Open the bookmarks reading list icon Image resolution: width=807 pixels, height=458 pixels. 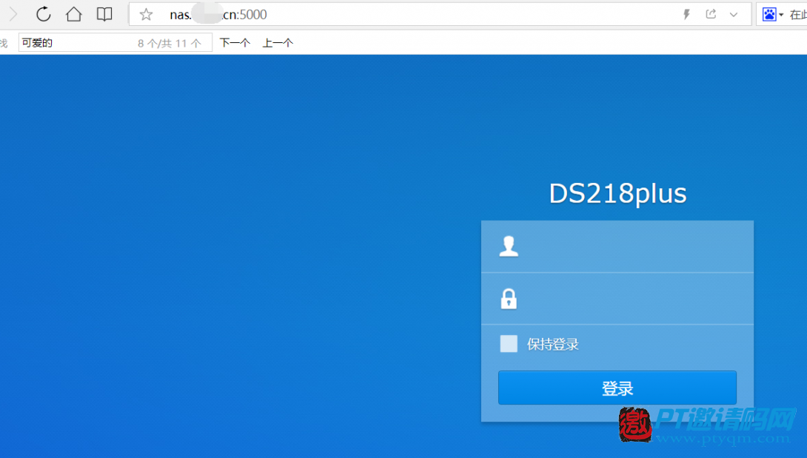pyautogui.click(x=104, y=14)
